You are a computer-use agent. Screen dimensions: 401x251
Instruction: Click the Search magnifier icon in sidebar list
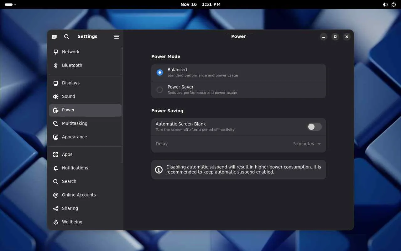pyautogui.click(x=56, y=181)
